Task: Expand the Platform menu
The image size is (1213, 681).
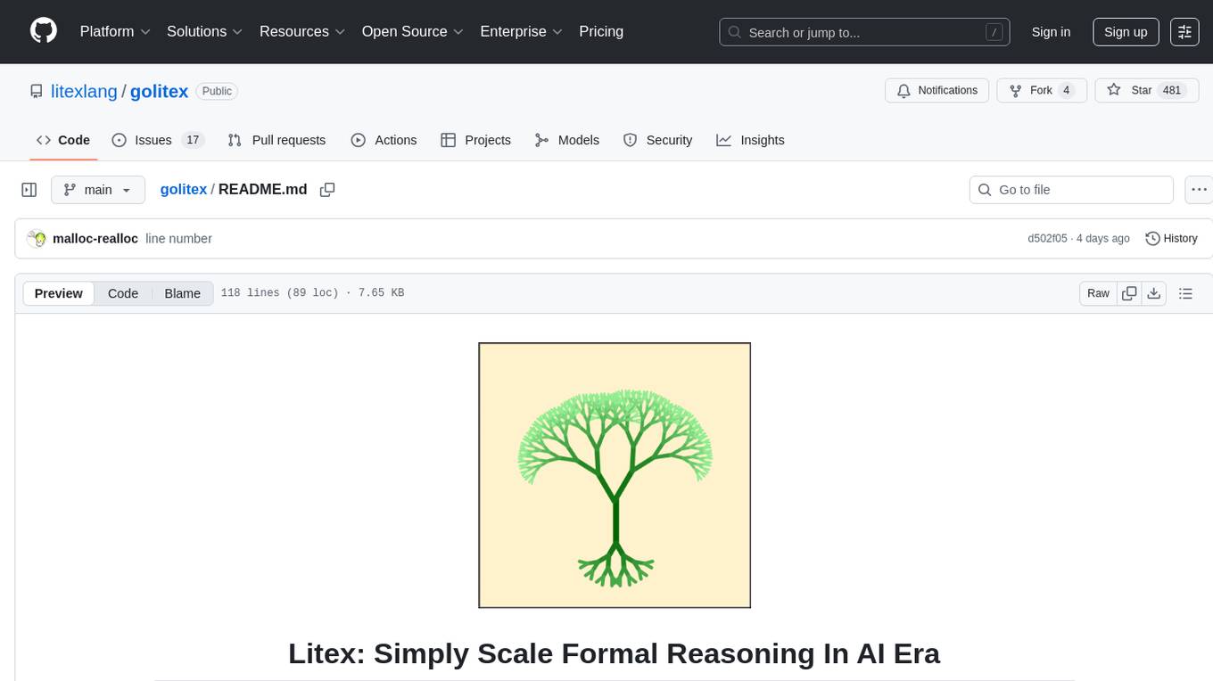Action: [x=115, y=31]
